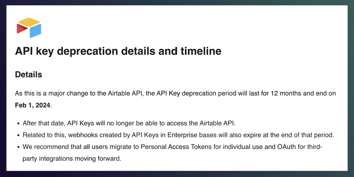Click the bold "Feb 1, 2024" date
Image resolution: width=354 pixels, height=177 pixels.
[33, 105]
